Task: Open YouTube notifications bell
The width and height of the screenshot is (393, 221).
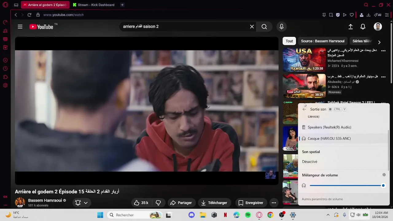Action: coord(363,27)
